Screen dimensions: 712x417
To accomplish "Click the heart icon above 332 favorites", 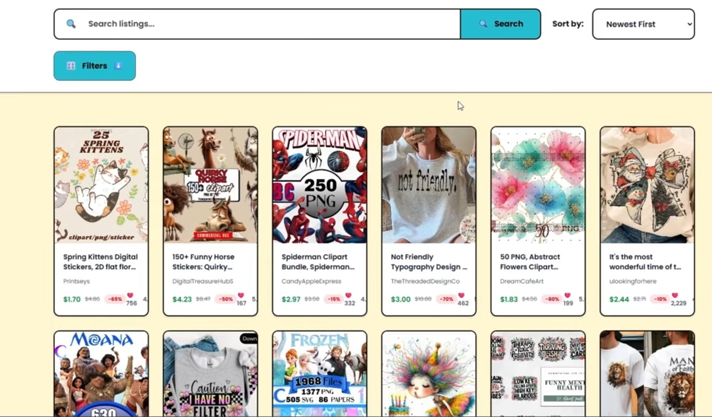I will [349, 295].
